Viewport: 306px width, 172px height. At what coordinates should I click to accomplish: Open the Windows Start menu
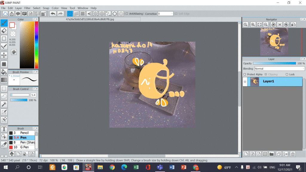click(5, 167)
